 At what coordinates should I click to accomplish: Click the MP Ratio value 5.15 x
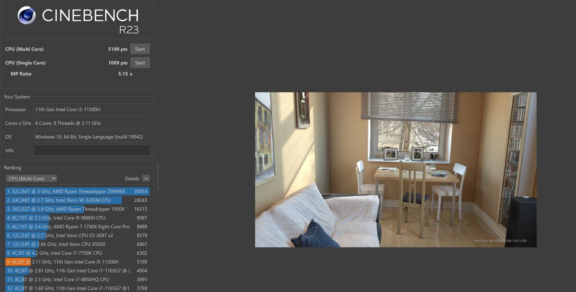click(x=125, y=74)
